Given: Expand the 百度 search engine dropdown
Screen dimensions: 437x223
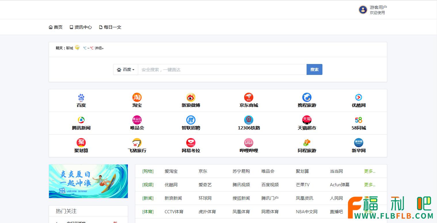Looking at the screenshot, I should tap(126, 69).
